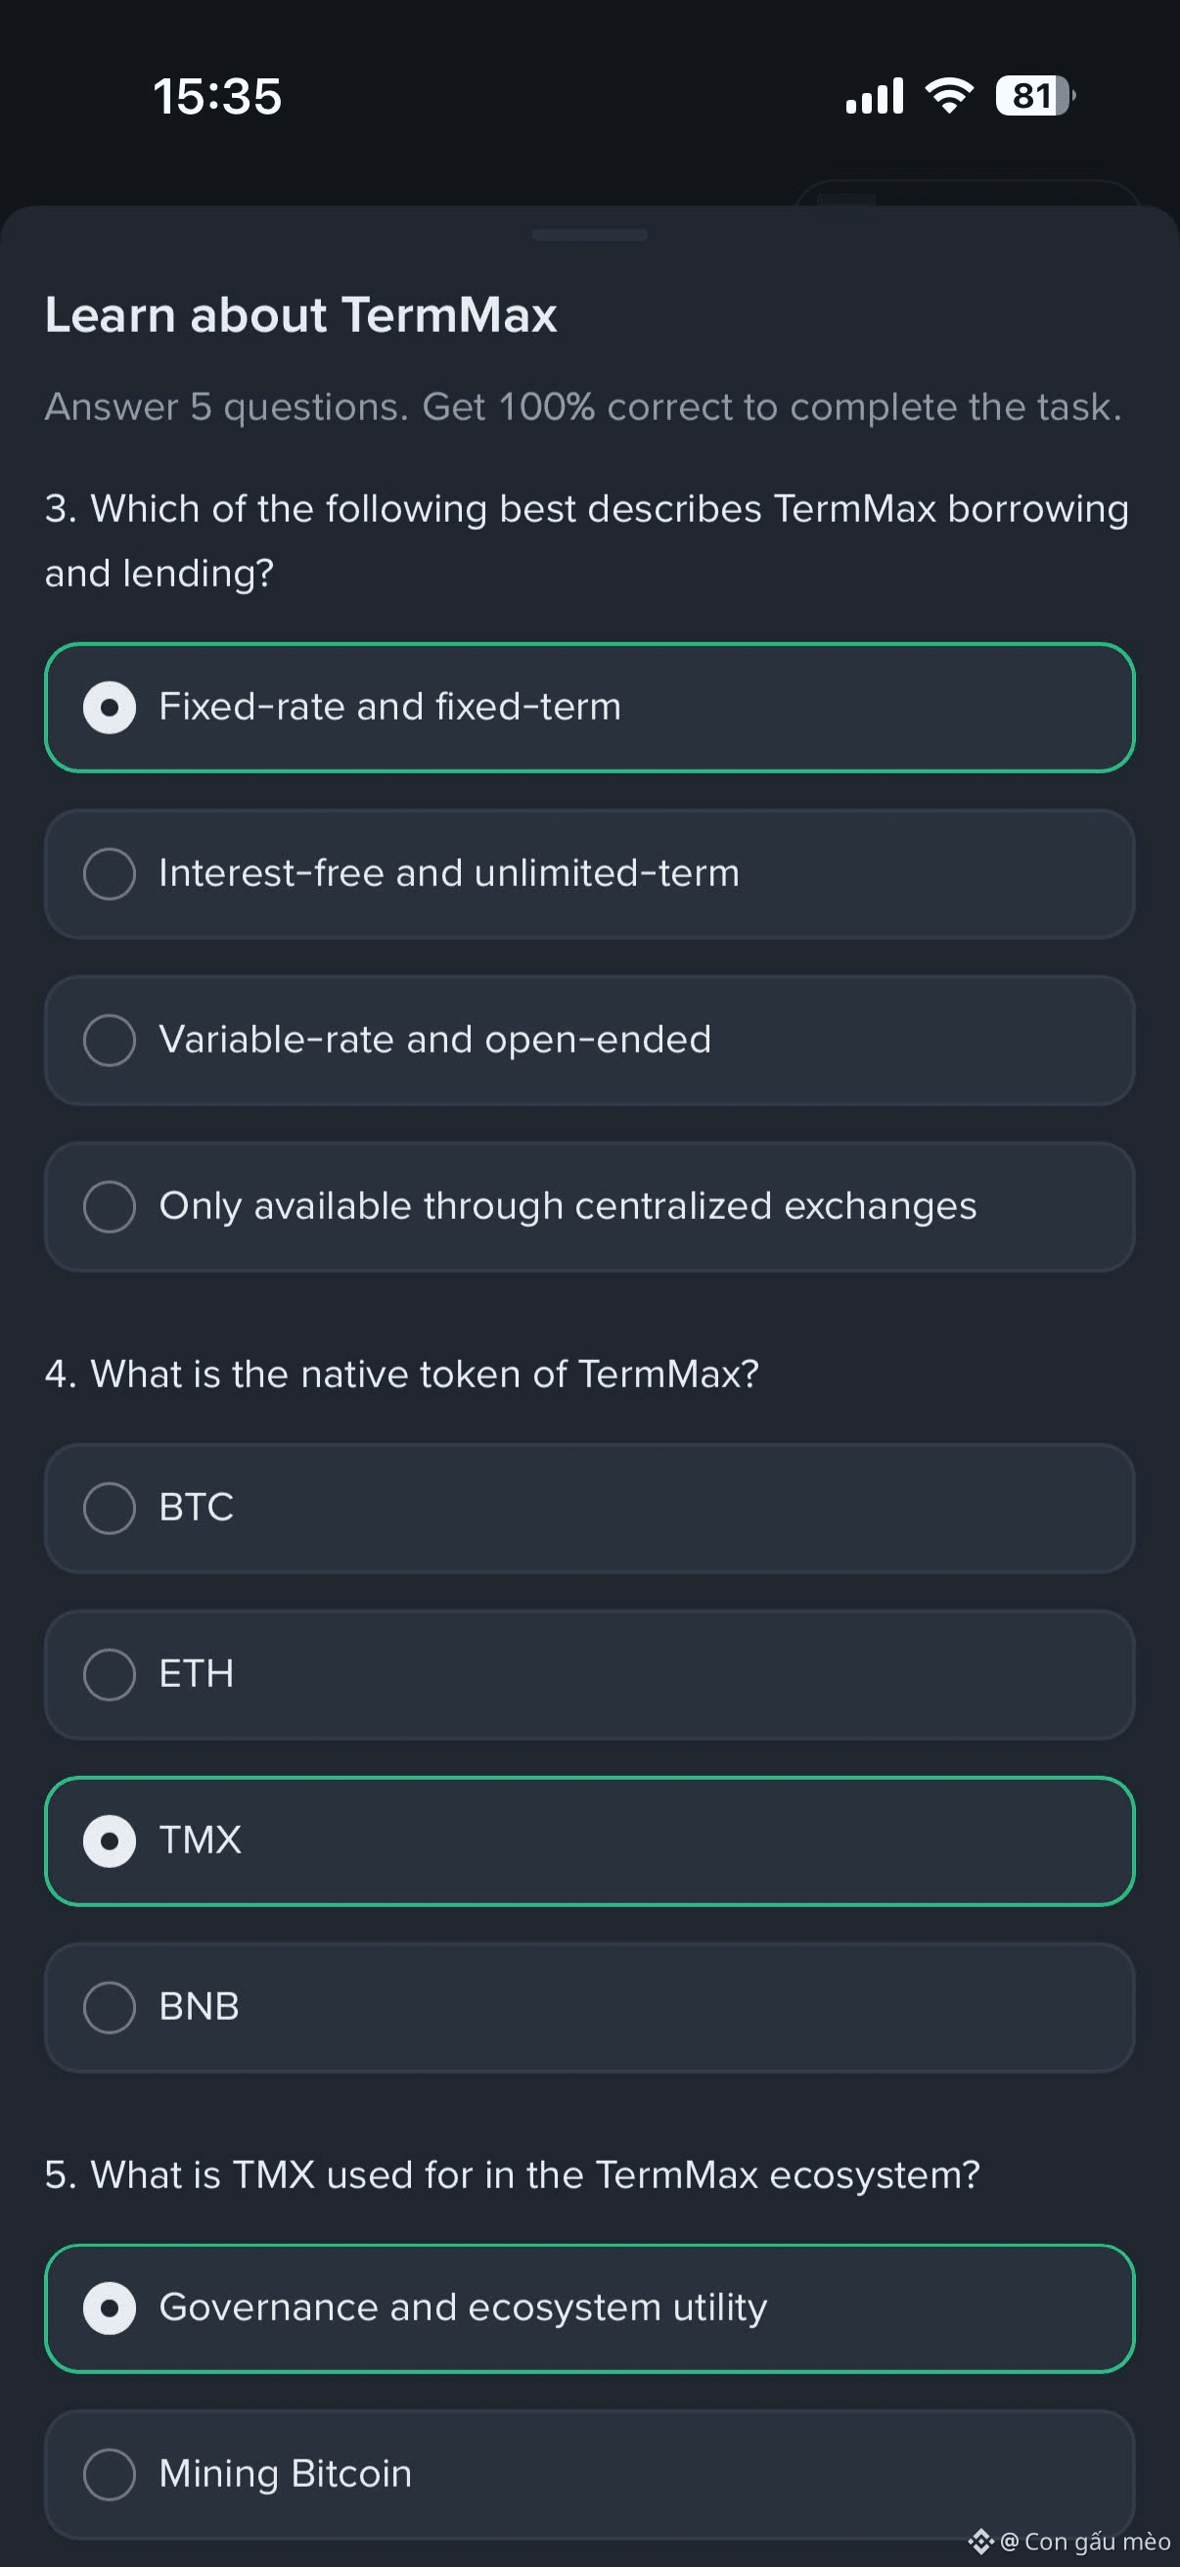Tap the cellular signal bars icon

(x=875, y=96)
